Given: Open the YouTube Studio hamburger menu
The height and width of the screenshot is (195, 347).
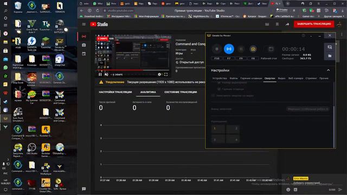Looking at the screenshot, I should tap(84, 24).
